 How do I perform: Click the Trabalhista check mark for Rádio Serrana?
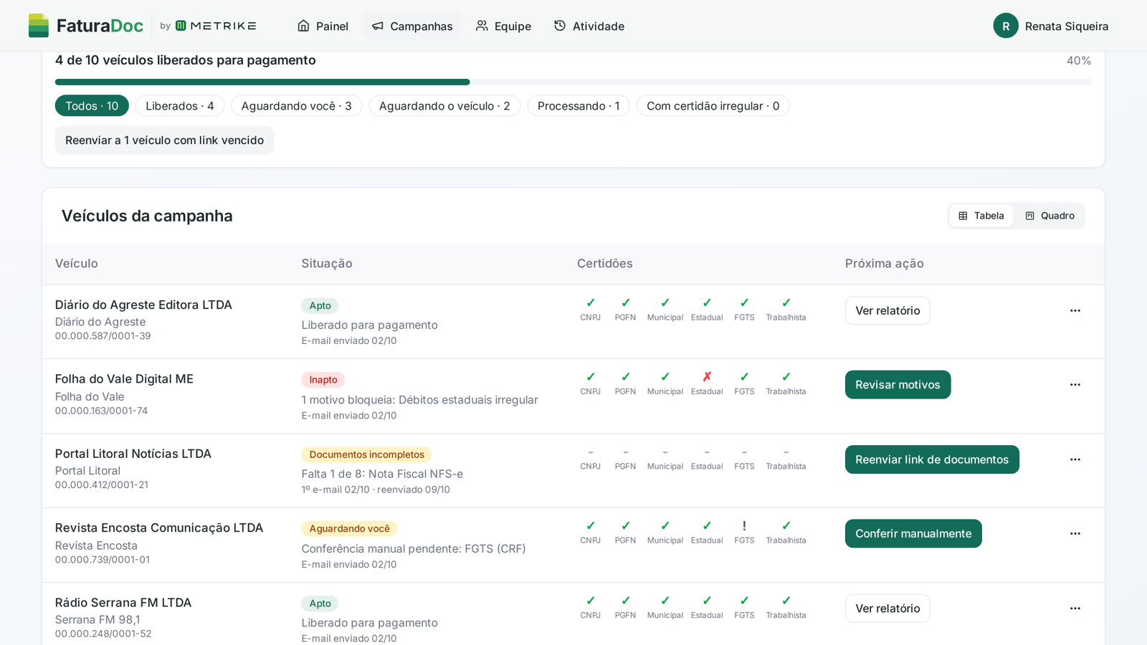(x=786, y=601)
